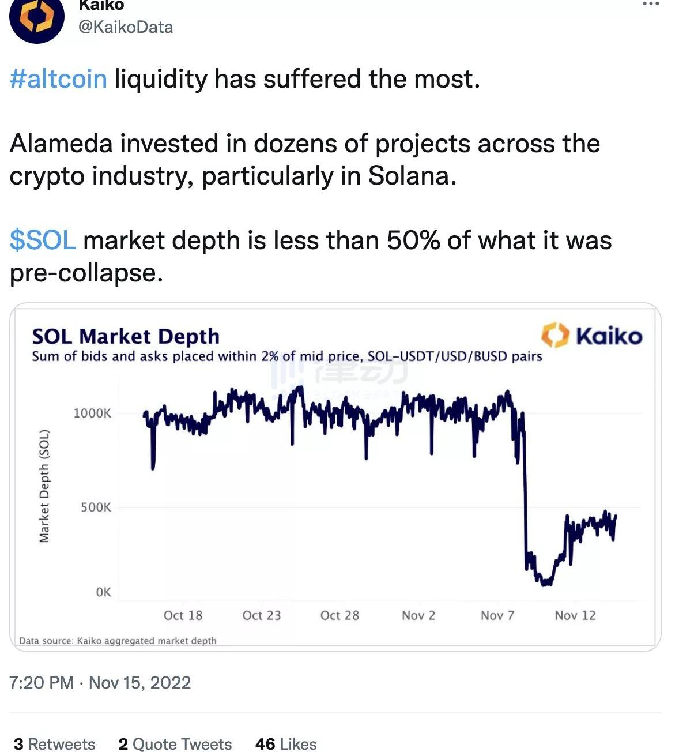Click the Kaiko logo inside the chart

click(591, 336)
